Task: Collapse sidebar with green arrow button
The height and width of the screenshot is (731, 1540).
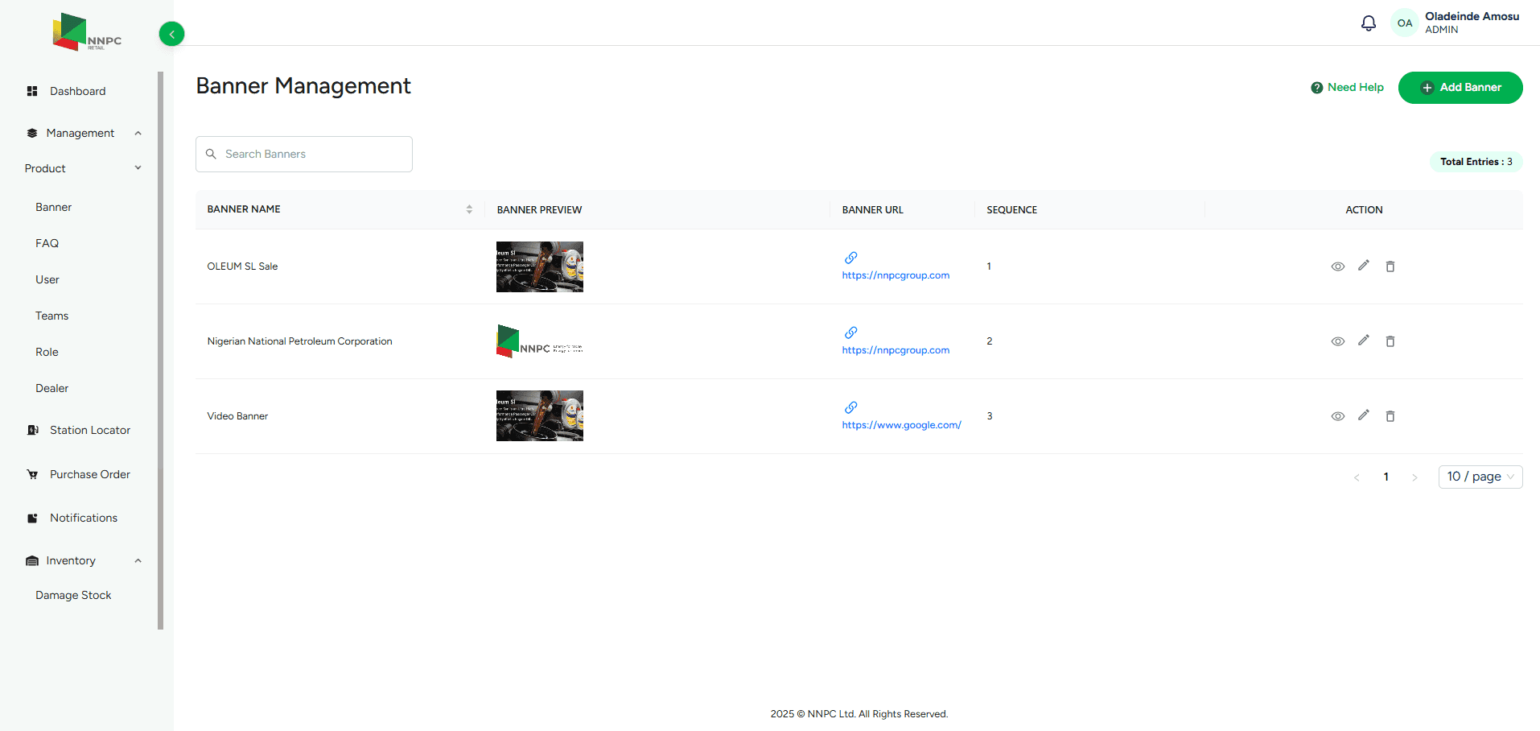Action: (171, 34)
